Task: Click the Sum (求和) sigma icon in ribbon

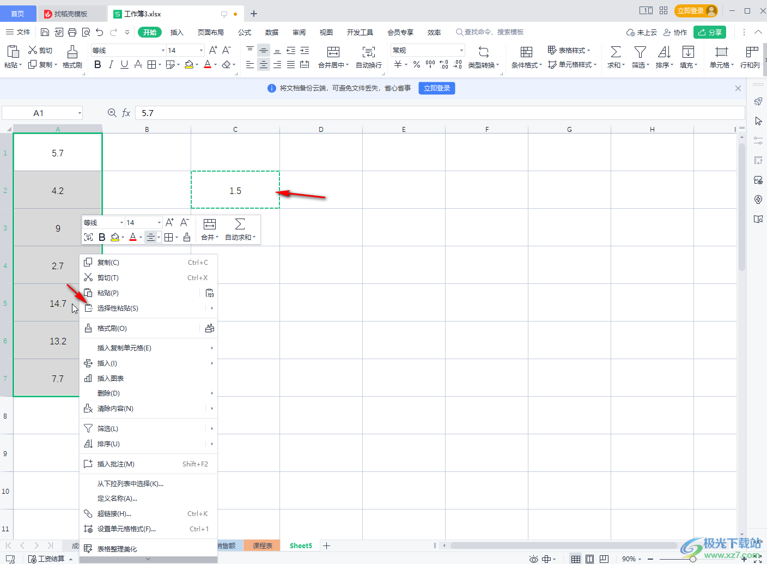Action: (x=616, y=52)
